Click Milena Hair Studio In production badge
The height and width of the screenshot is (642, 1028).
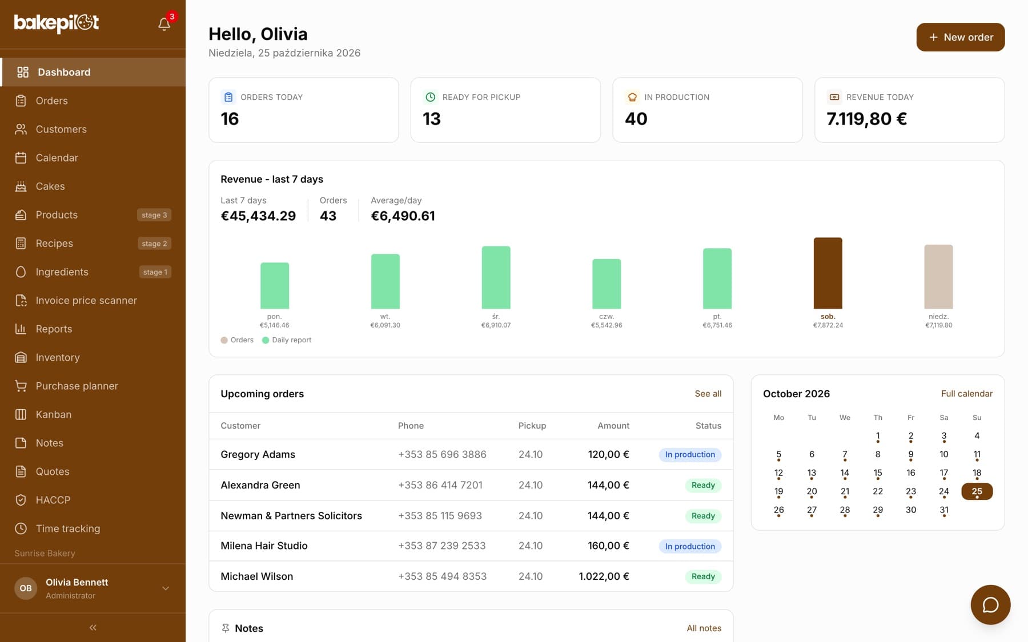690,546
